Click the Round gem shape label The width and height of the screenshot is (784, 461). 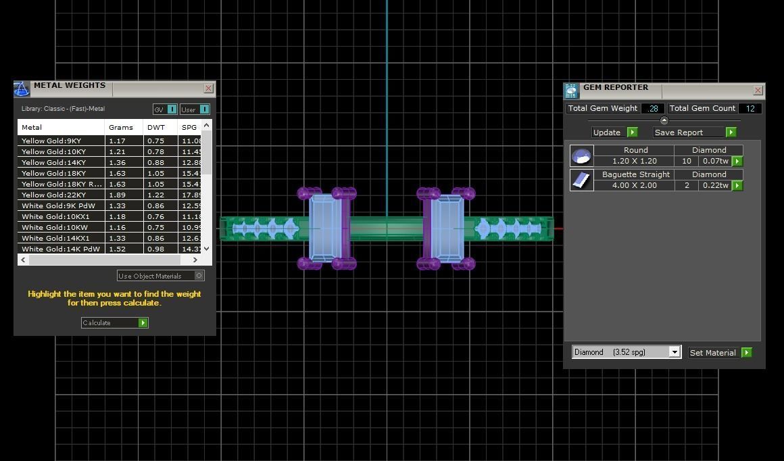635,150
